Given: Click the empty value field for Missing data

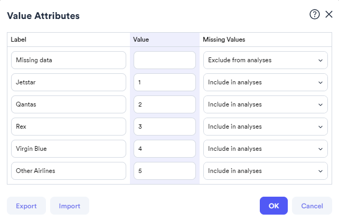Looking at the screenshot, I should 165,60.
